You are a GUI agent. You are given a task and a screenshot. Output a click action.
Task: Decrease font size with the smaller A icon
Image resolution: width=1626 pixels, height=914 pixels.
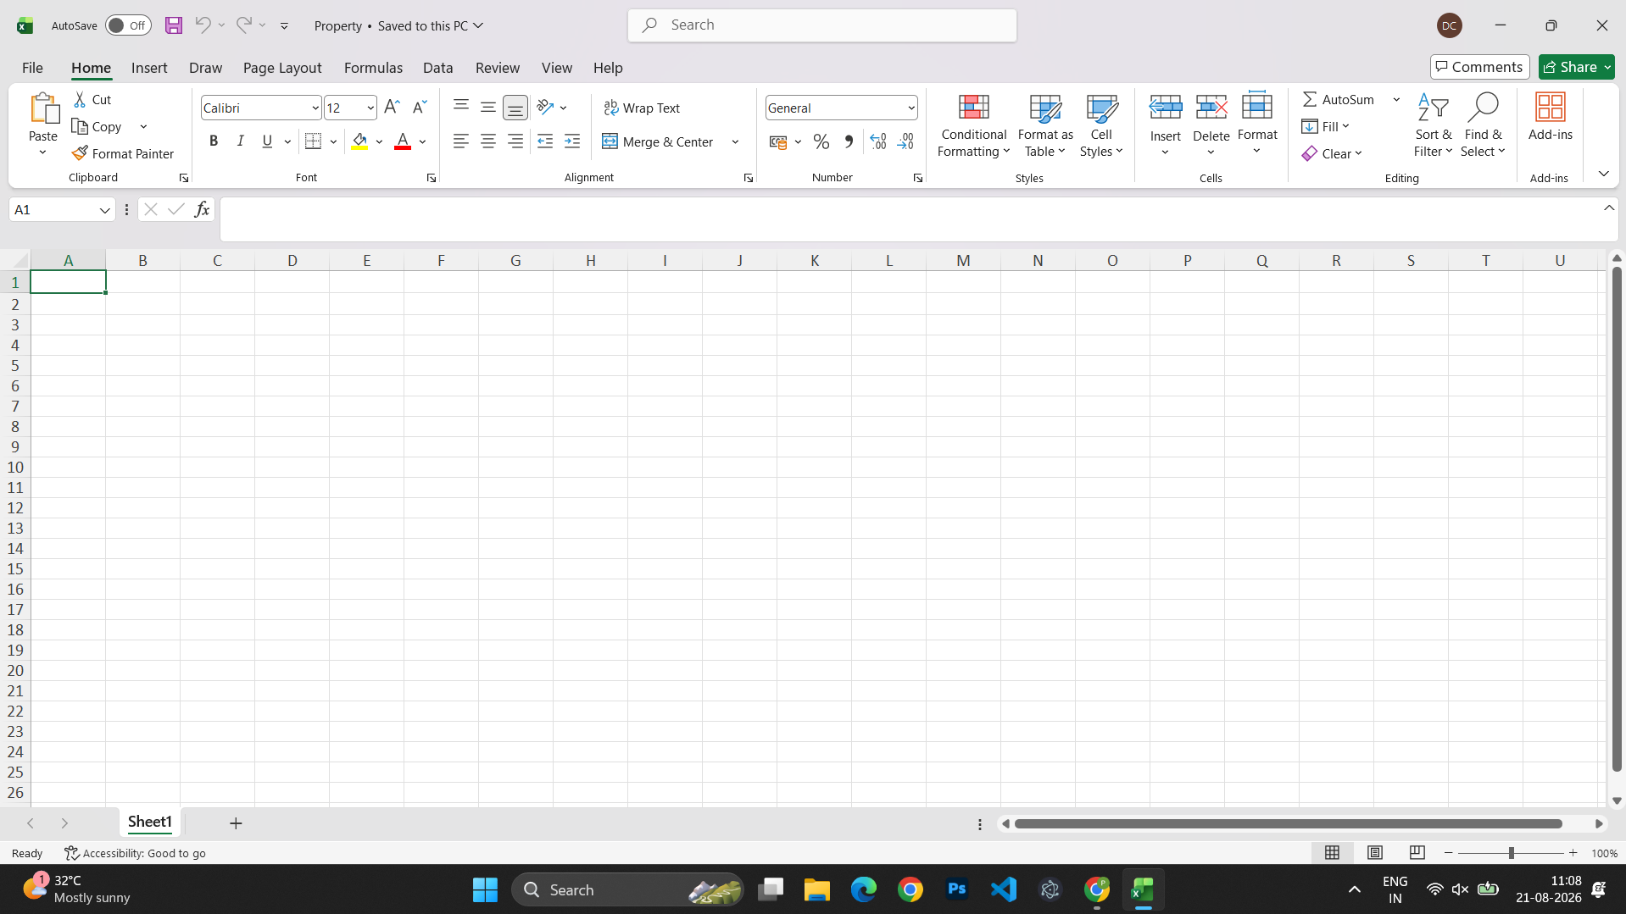[x=420, y=108]
